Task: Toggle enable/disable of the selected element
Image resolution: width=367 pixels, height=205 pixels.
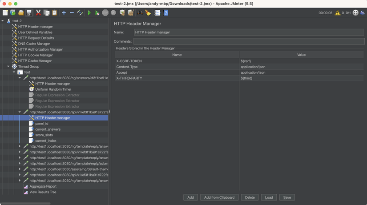Action: coord(80,12)
